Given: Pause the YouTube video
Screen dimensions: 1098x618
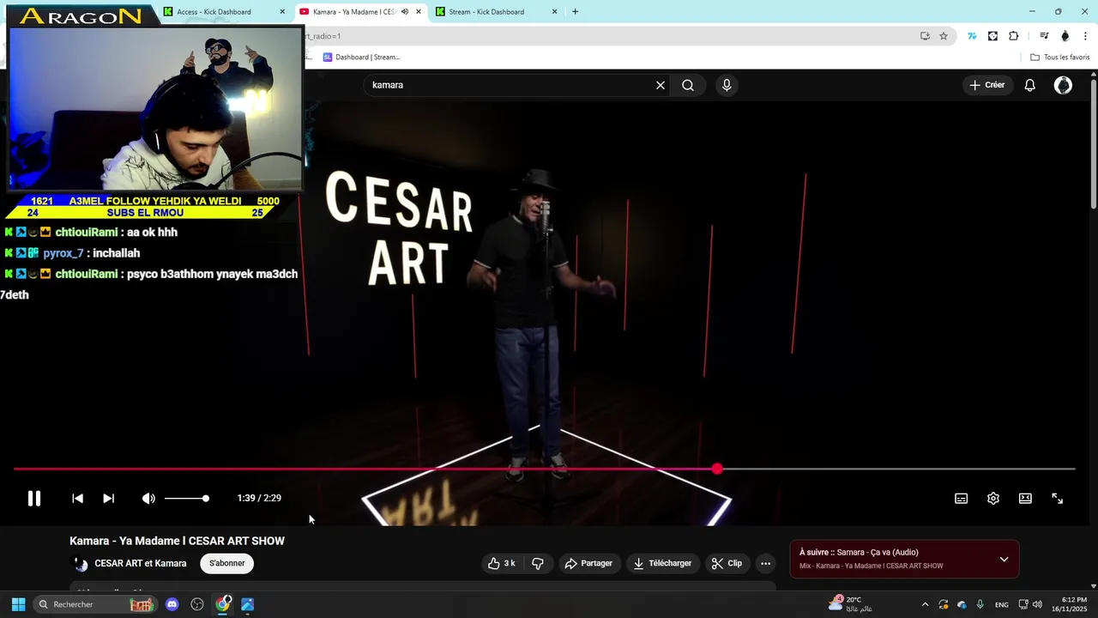Looking at the screenshot, I should pos(34,499).
